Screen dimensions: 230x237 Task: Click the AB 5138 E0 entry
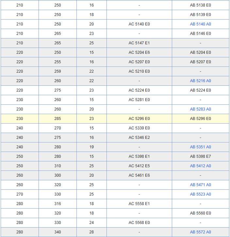pos(200,5)
